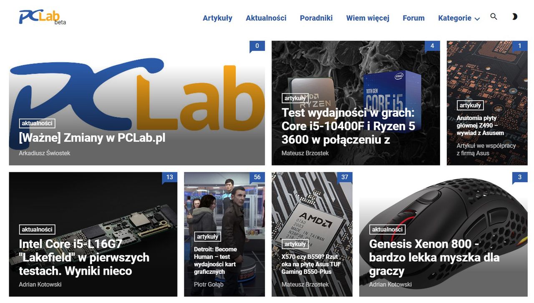Open Anatomia płyty głównej Z490 thumbnail
534x303 pixels.
487,103
